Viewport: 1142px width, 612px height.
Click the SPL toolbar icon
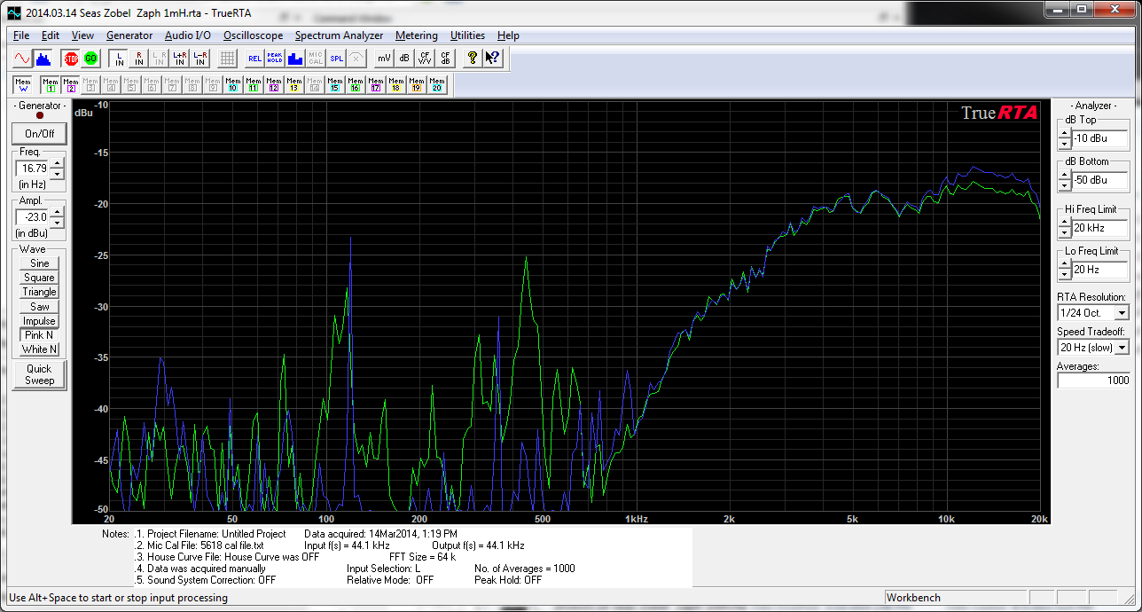point(336,59)
